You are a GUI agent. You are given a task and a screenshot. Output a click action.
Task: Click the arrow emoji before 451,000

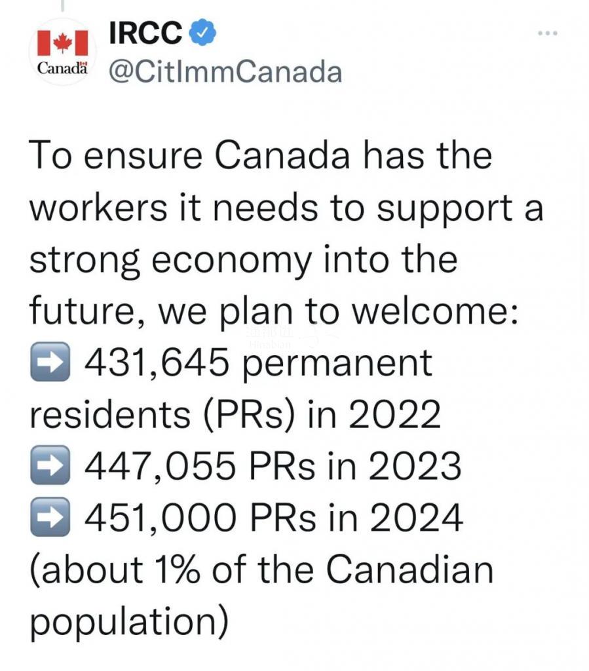pos(50,517)
